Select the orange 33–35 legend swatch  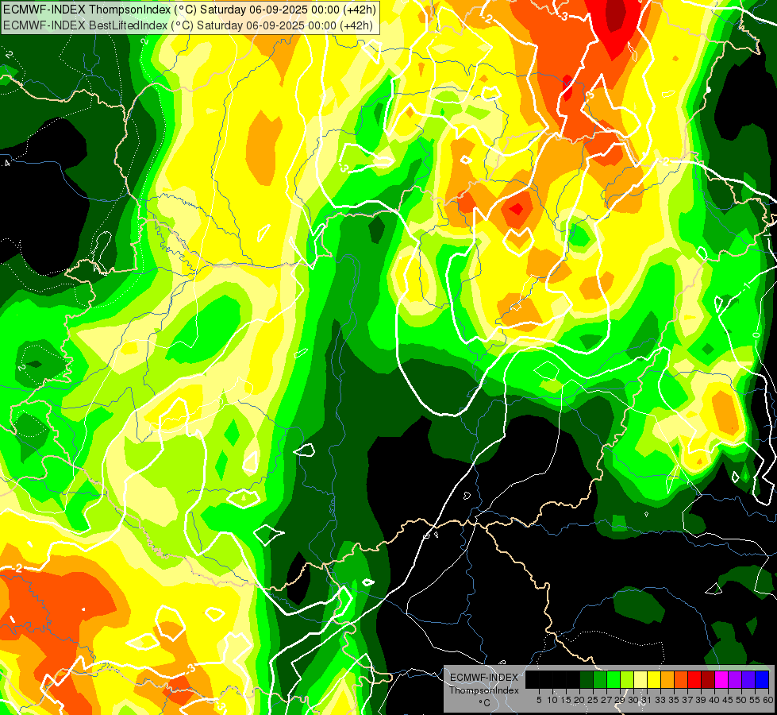[667, 679]
